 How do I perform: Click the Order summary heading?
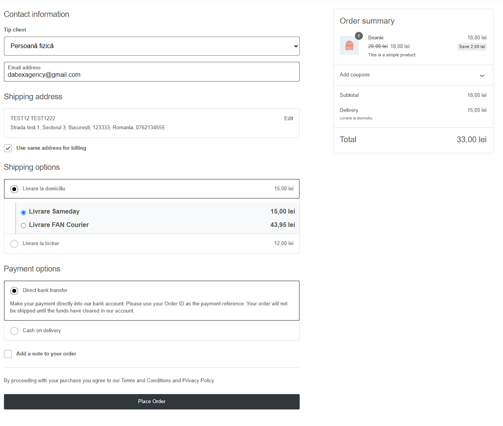point(367,21)
